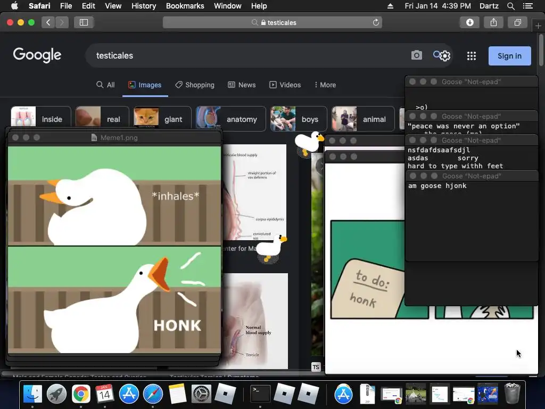This screenshot has height=409, width=545.
Task: Open the vas deferens diagram image result
Action: (x=254, y=192)
